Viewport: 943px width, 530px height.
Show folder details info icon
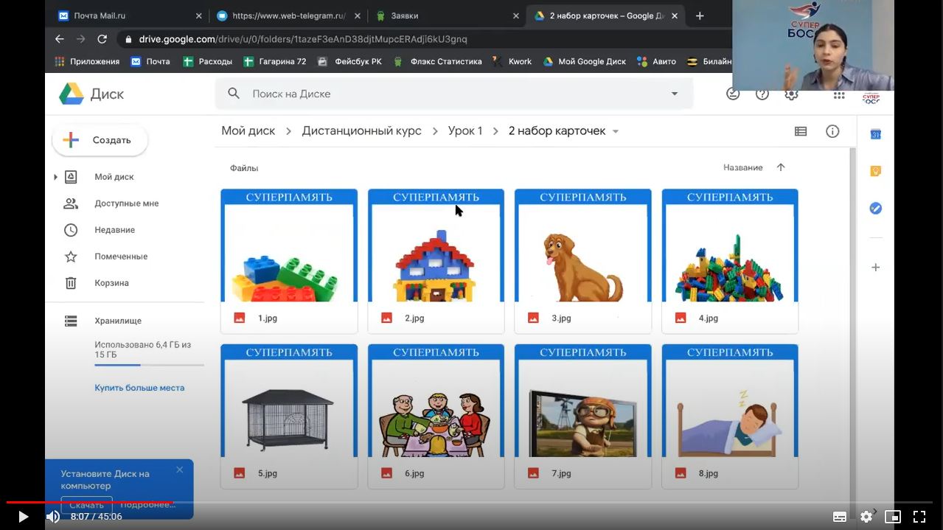(832, 131)
